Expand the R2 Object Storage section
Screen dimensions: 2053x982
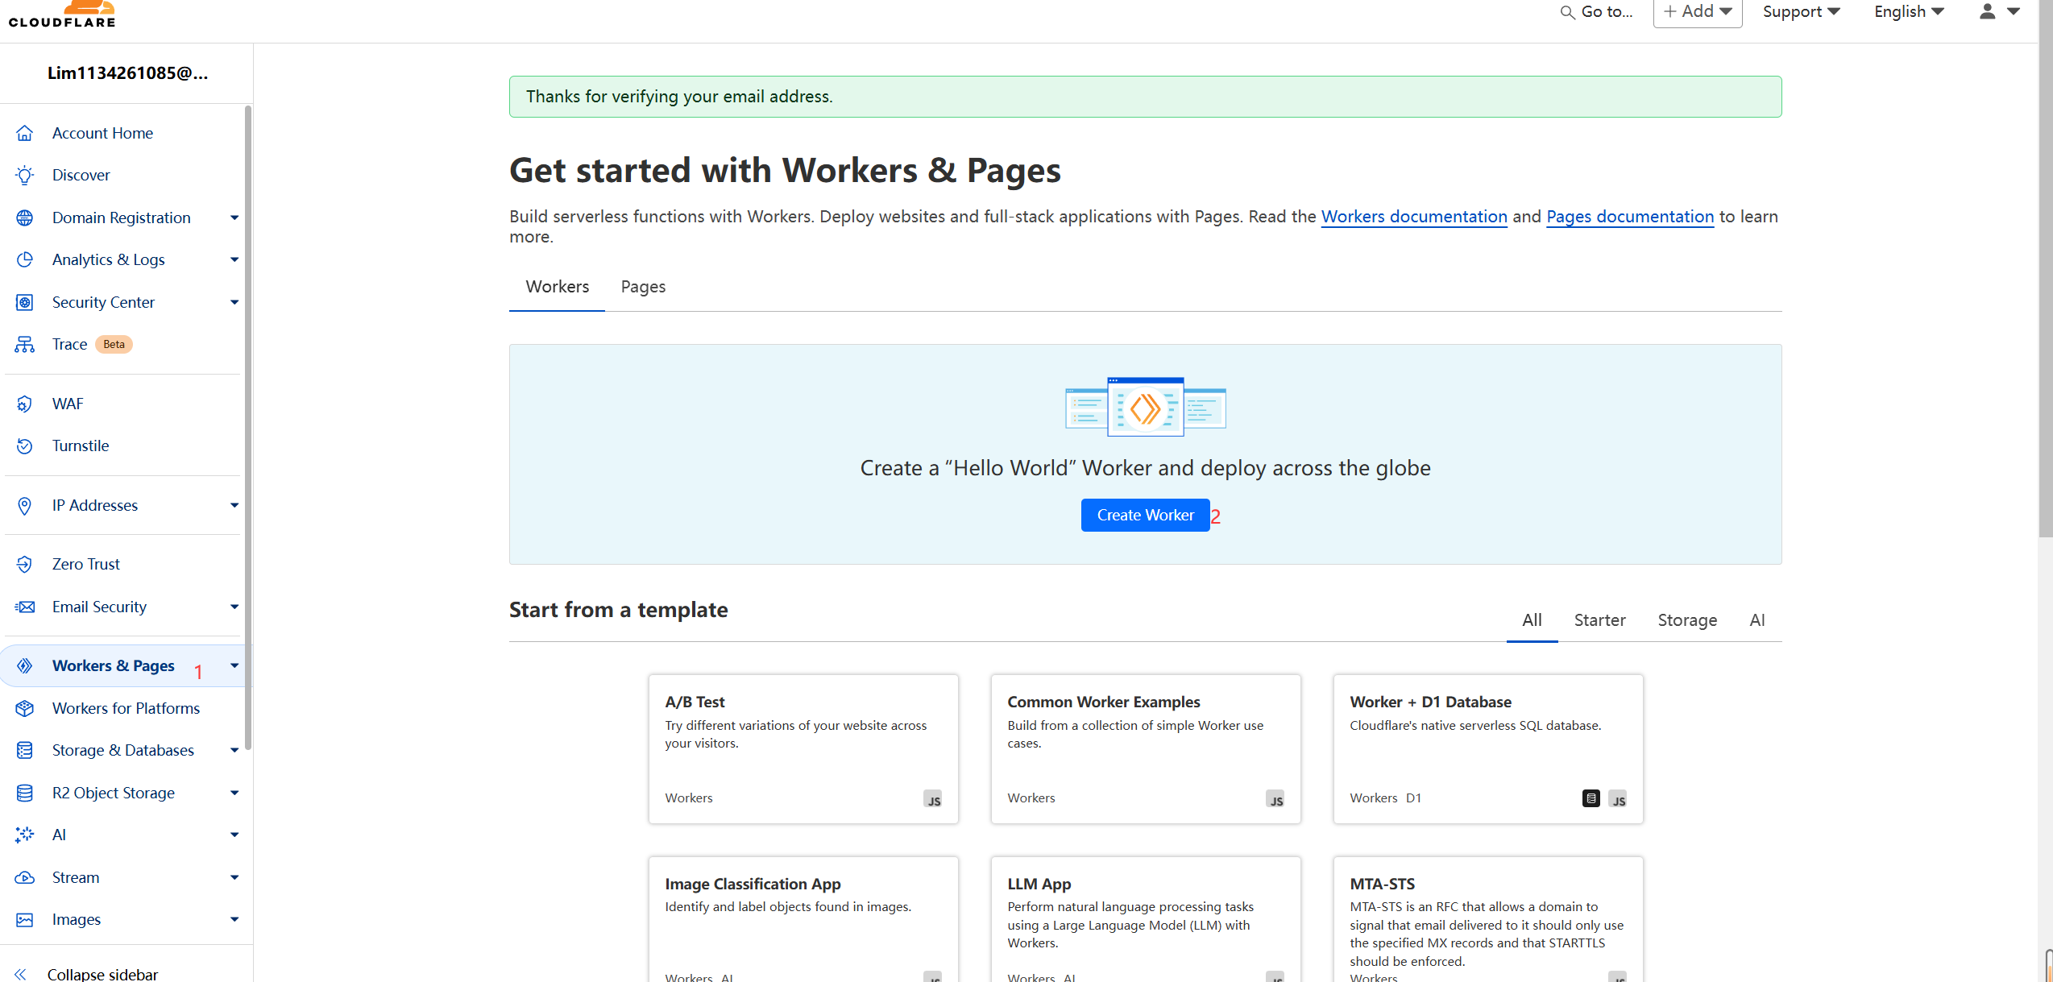tap(234, 793)
